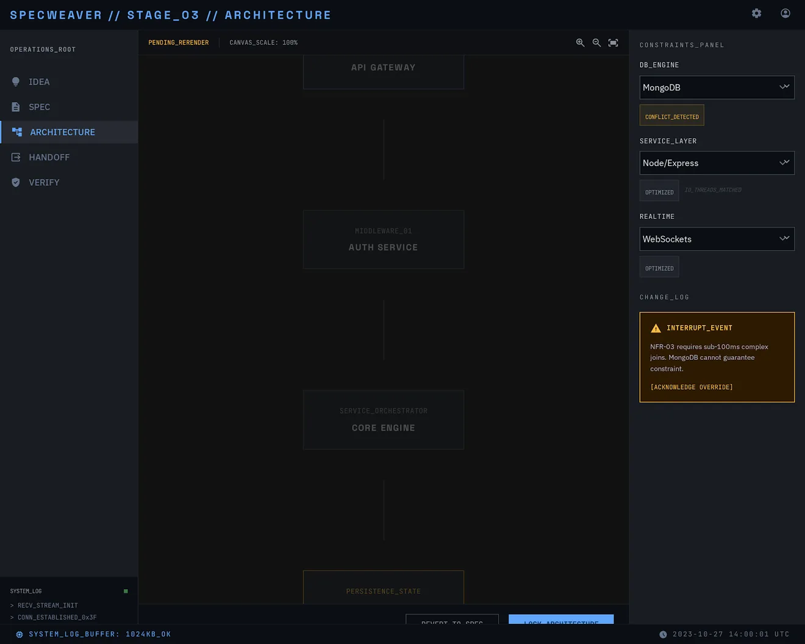Screen dimensions: 805x644
Task: Click the OPTIMIZED badge under SERVICE_LAYER
Action: (659, 191)
